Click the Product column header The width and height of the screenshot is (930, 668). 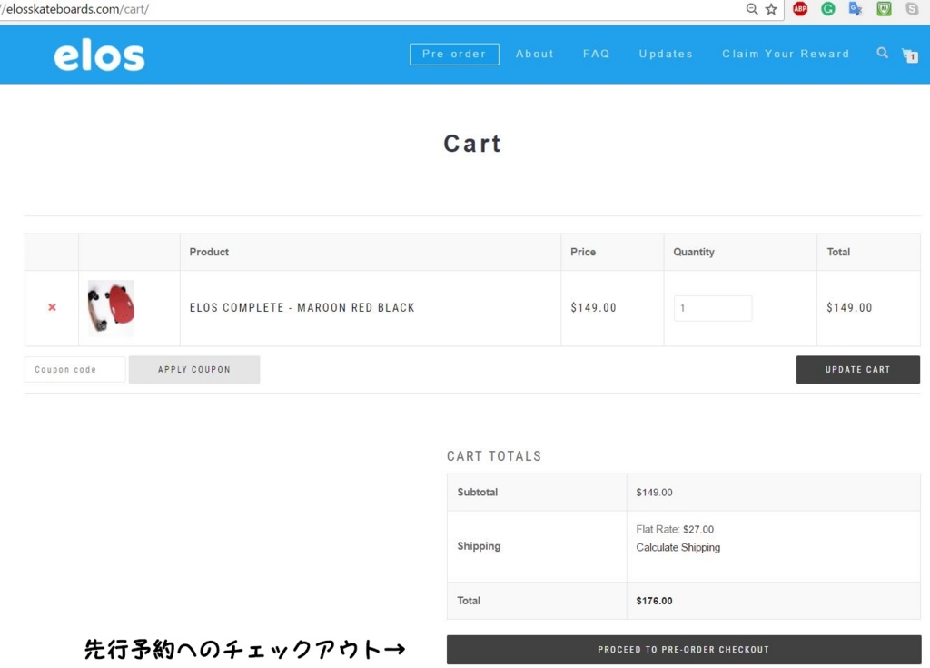[x=209, y=252]
